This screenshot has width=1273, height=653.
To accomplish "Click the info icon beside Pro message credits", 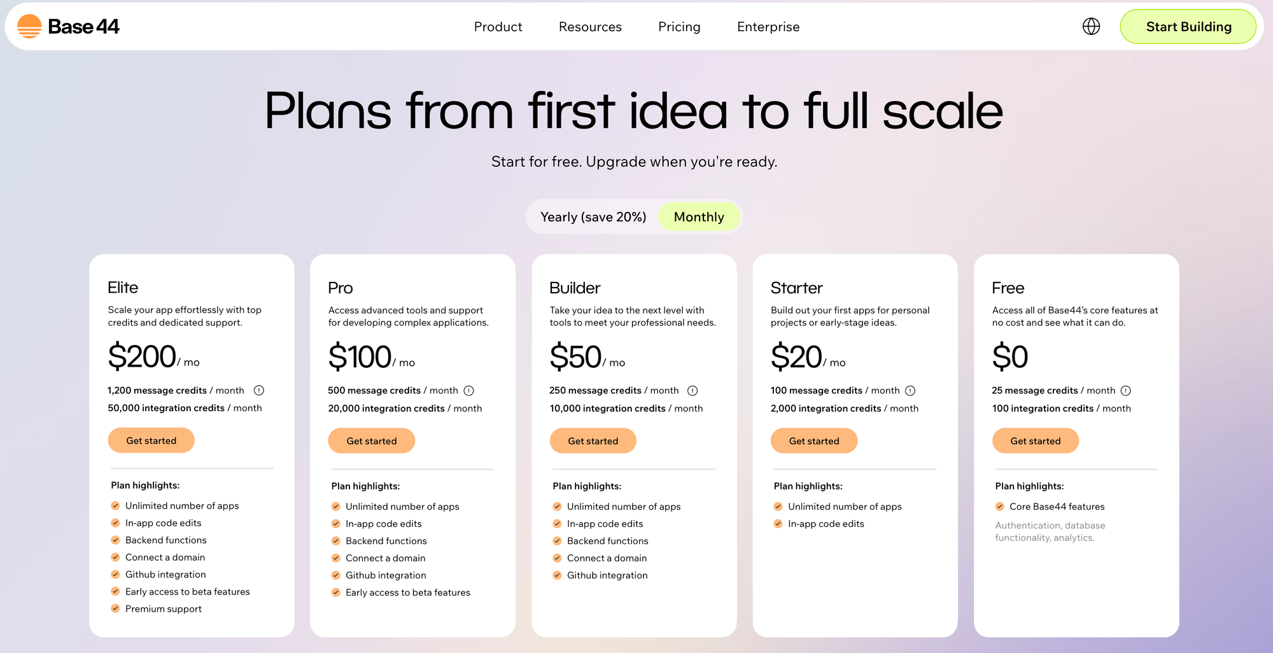I will (470, 390).
